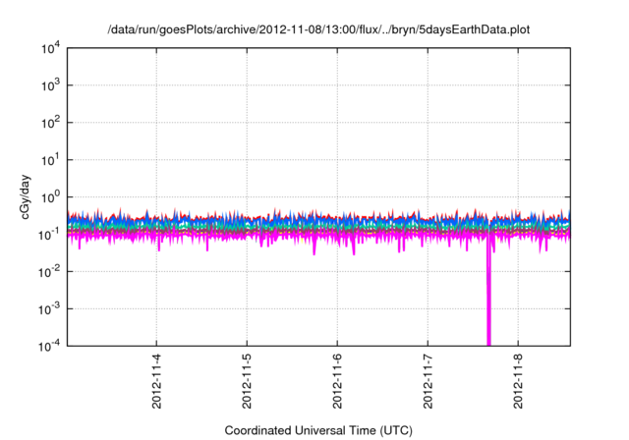Click the 10^4 y-axis tick label
629x440 pixels.
tap(49, 48)
